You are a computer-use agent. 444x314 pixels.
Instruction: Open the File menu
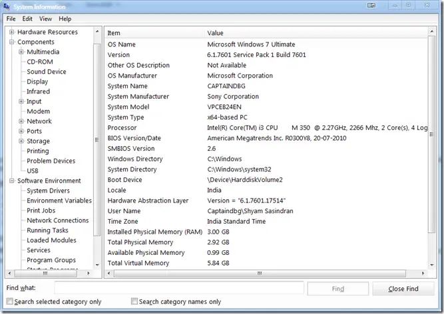11,19
